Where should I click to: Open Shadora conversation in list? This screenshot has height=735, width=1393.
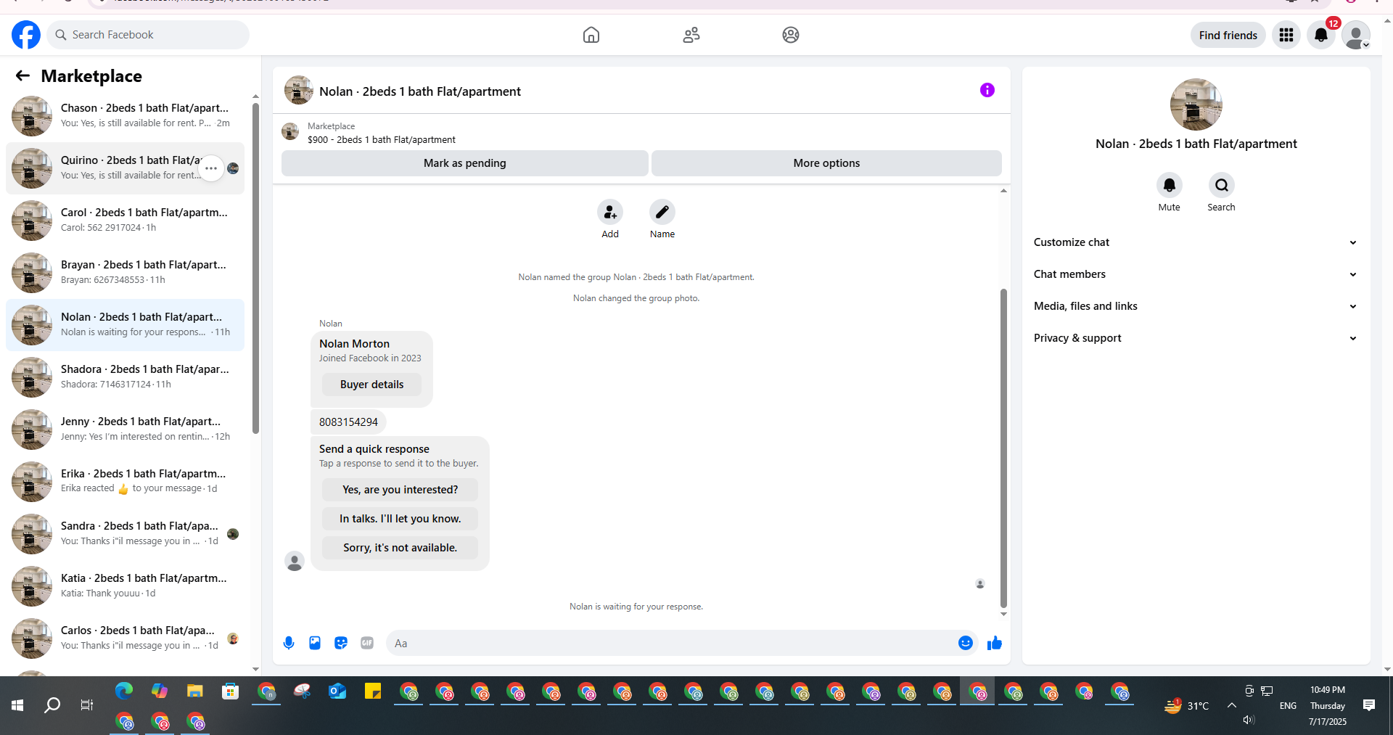coord(125,377)
